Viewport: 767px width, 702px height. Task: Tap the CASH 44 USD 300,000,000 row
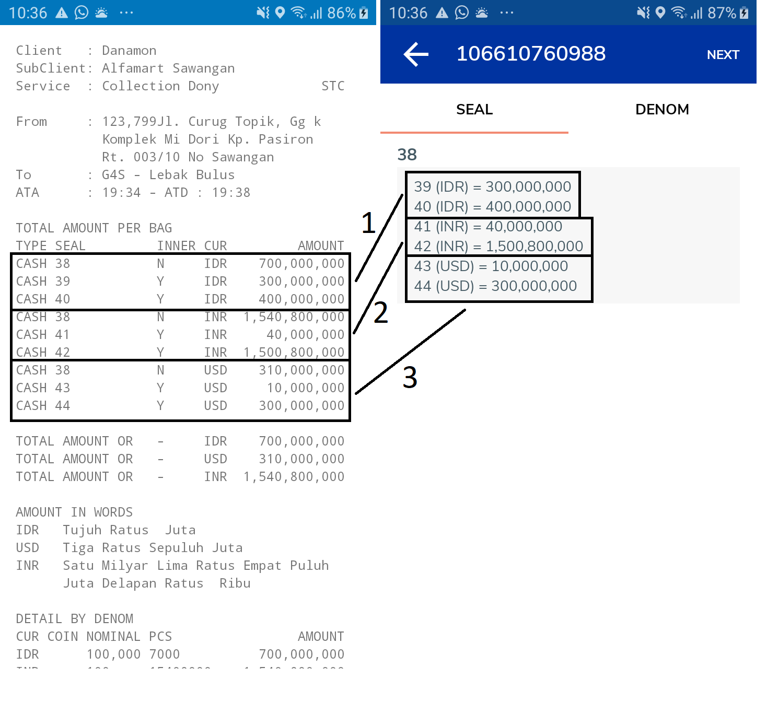(x=180, y=406)
